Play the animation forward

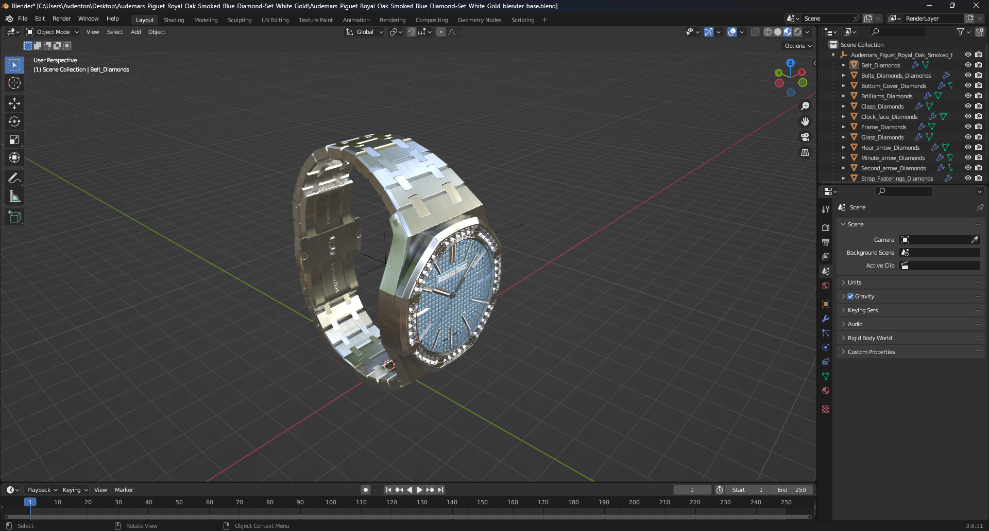coord(420,490)
